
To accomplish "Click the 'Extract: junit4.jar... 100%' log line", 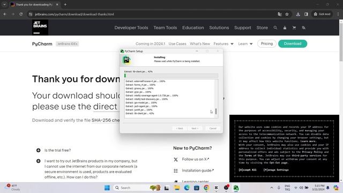I will click(x=139, y=110).
